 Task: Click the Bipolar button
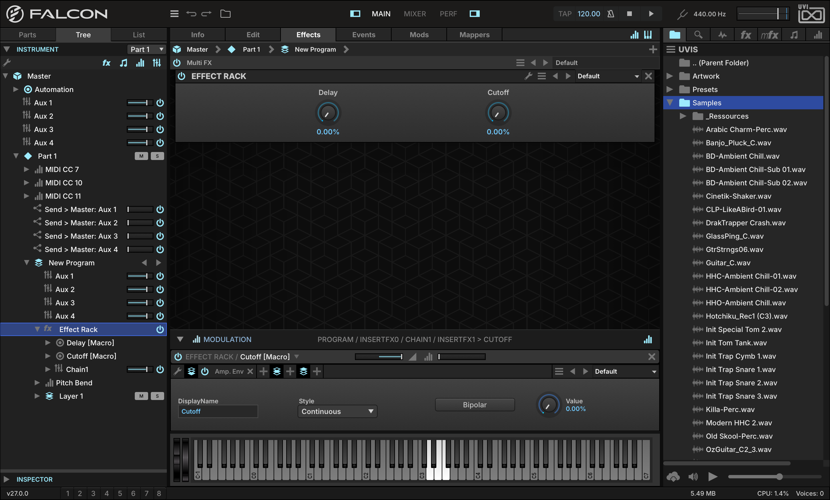tap(475, 405)
